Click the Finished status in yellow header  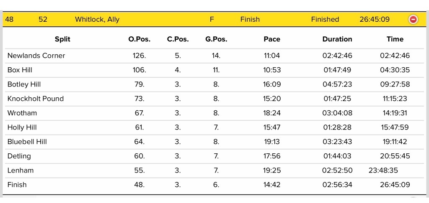[x=325, y=19]
